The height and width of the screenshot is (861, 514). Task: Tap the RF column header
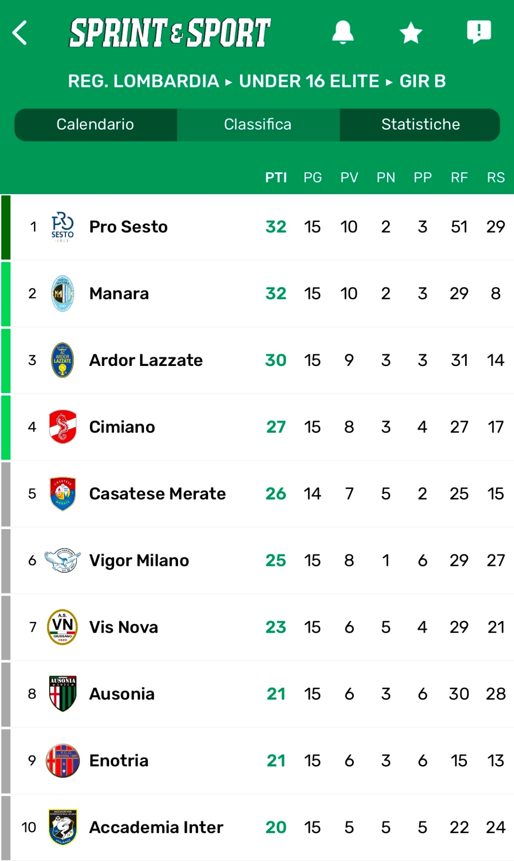pos(459,178)
